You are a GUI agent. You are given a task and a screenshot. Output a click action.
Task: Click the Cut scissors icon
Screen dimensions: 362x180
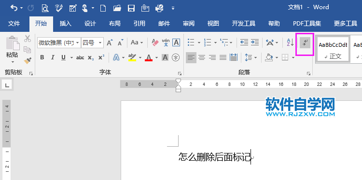28,39
